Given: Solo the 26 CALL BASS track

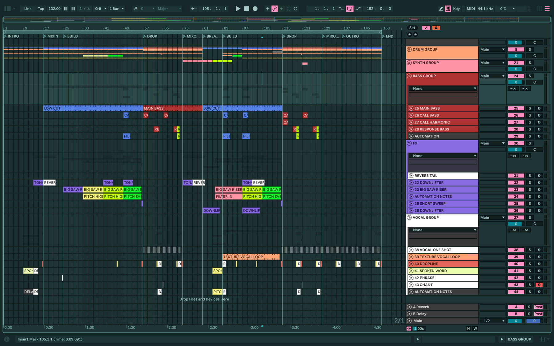Looking at the screenshot, I should pyautogui.click(x=530, y=115).
